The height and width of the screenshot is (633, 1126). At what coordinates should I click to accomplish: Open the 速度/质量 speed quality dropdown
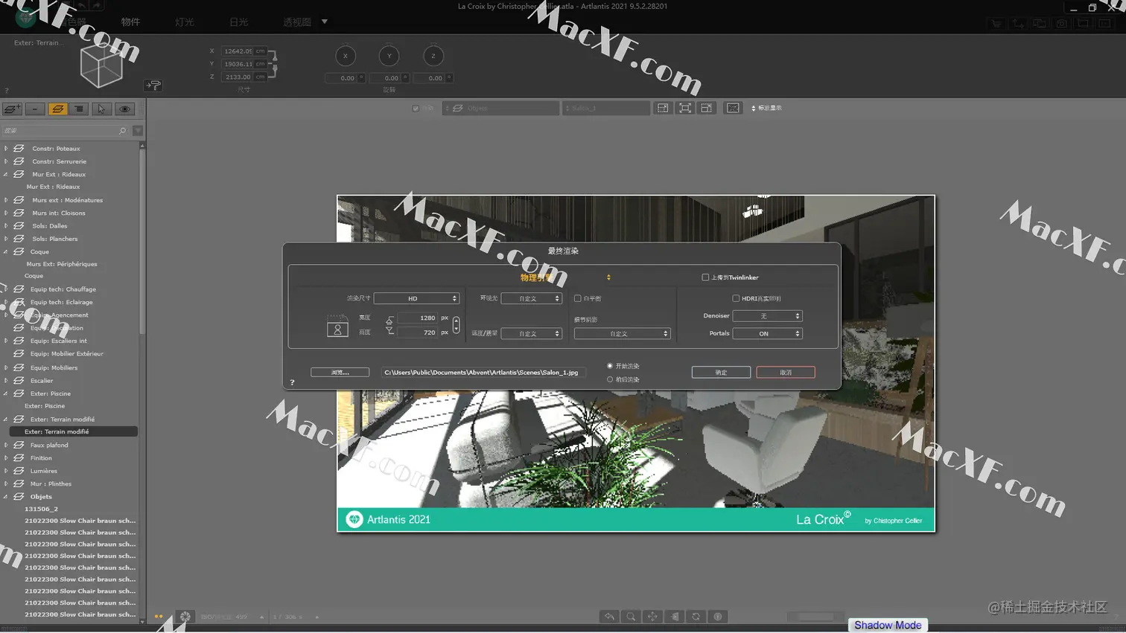531,334
